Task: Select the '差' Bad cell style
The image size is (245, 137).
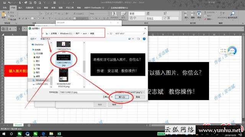Action: (154, 14)
